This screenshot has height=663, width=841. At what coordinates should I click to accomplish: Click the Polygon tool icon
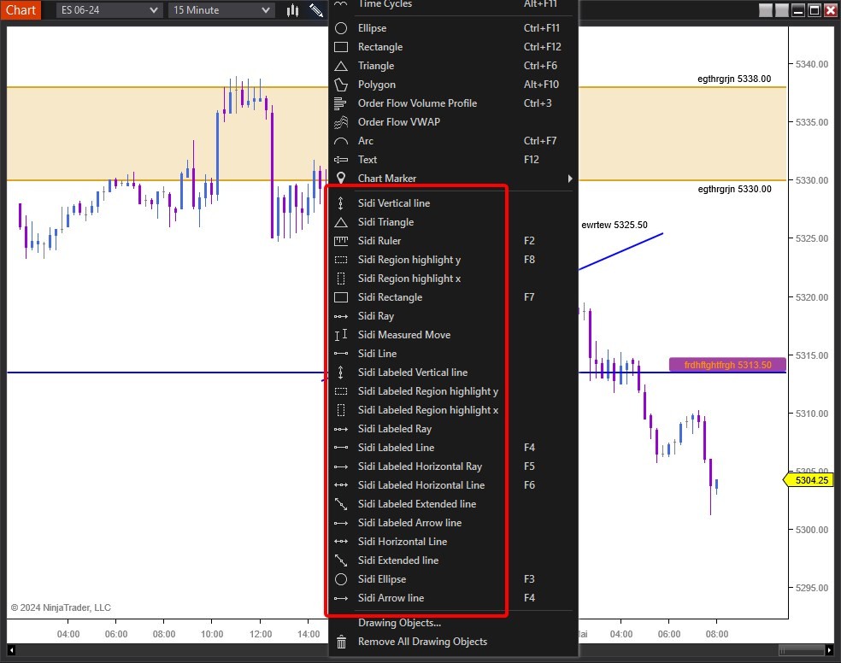(x=340, y=84)
